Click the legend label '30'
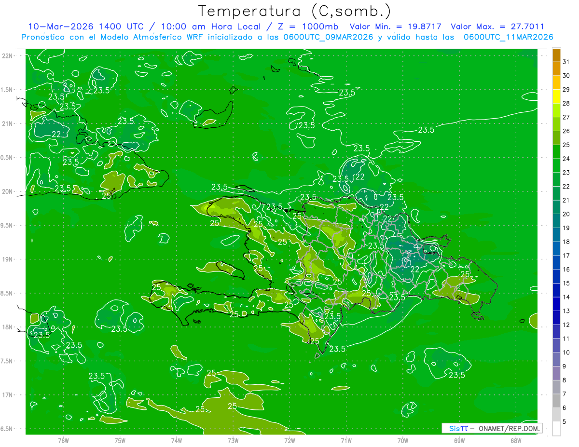The width and height of the screenshot is (579, 447). click(x=566, y=75)
